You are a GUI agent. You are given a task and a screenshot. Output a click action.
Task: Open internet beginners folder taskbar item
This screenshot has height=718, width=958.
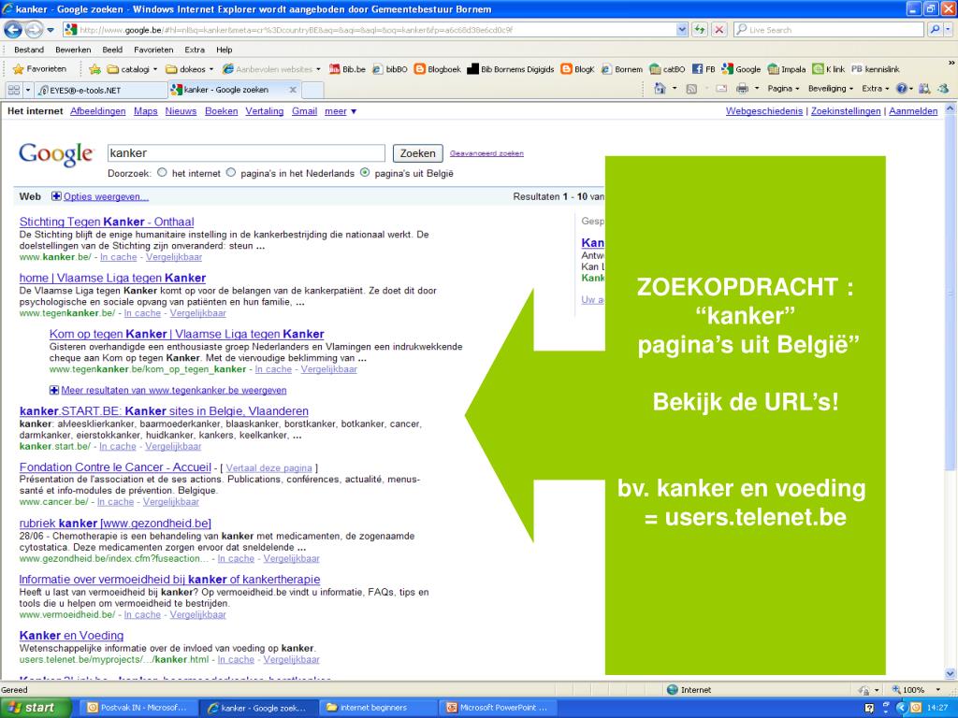tap(378, 708)
